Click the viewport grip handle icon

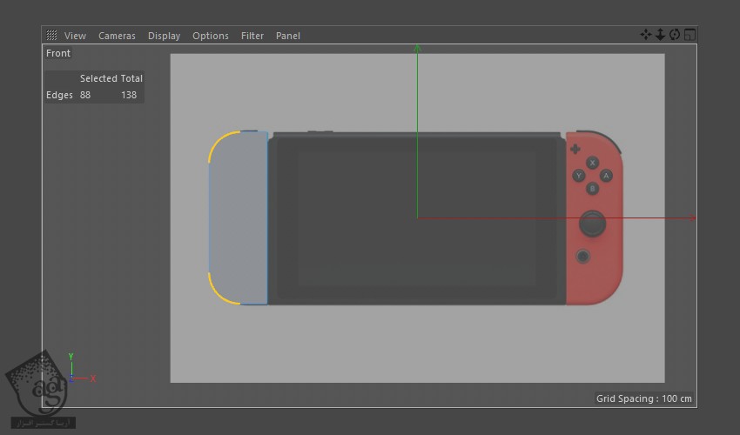(x=51, y=35)
